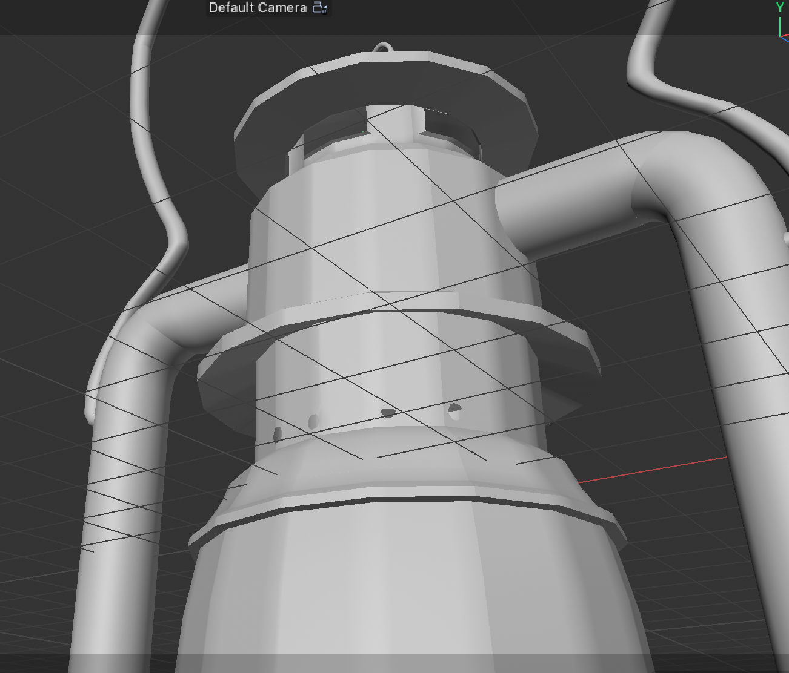The width and height of the screenshot is (789, 673).
Task: Select the small ring loop atop the lantern
Action: click(x=382, y=48)
